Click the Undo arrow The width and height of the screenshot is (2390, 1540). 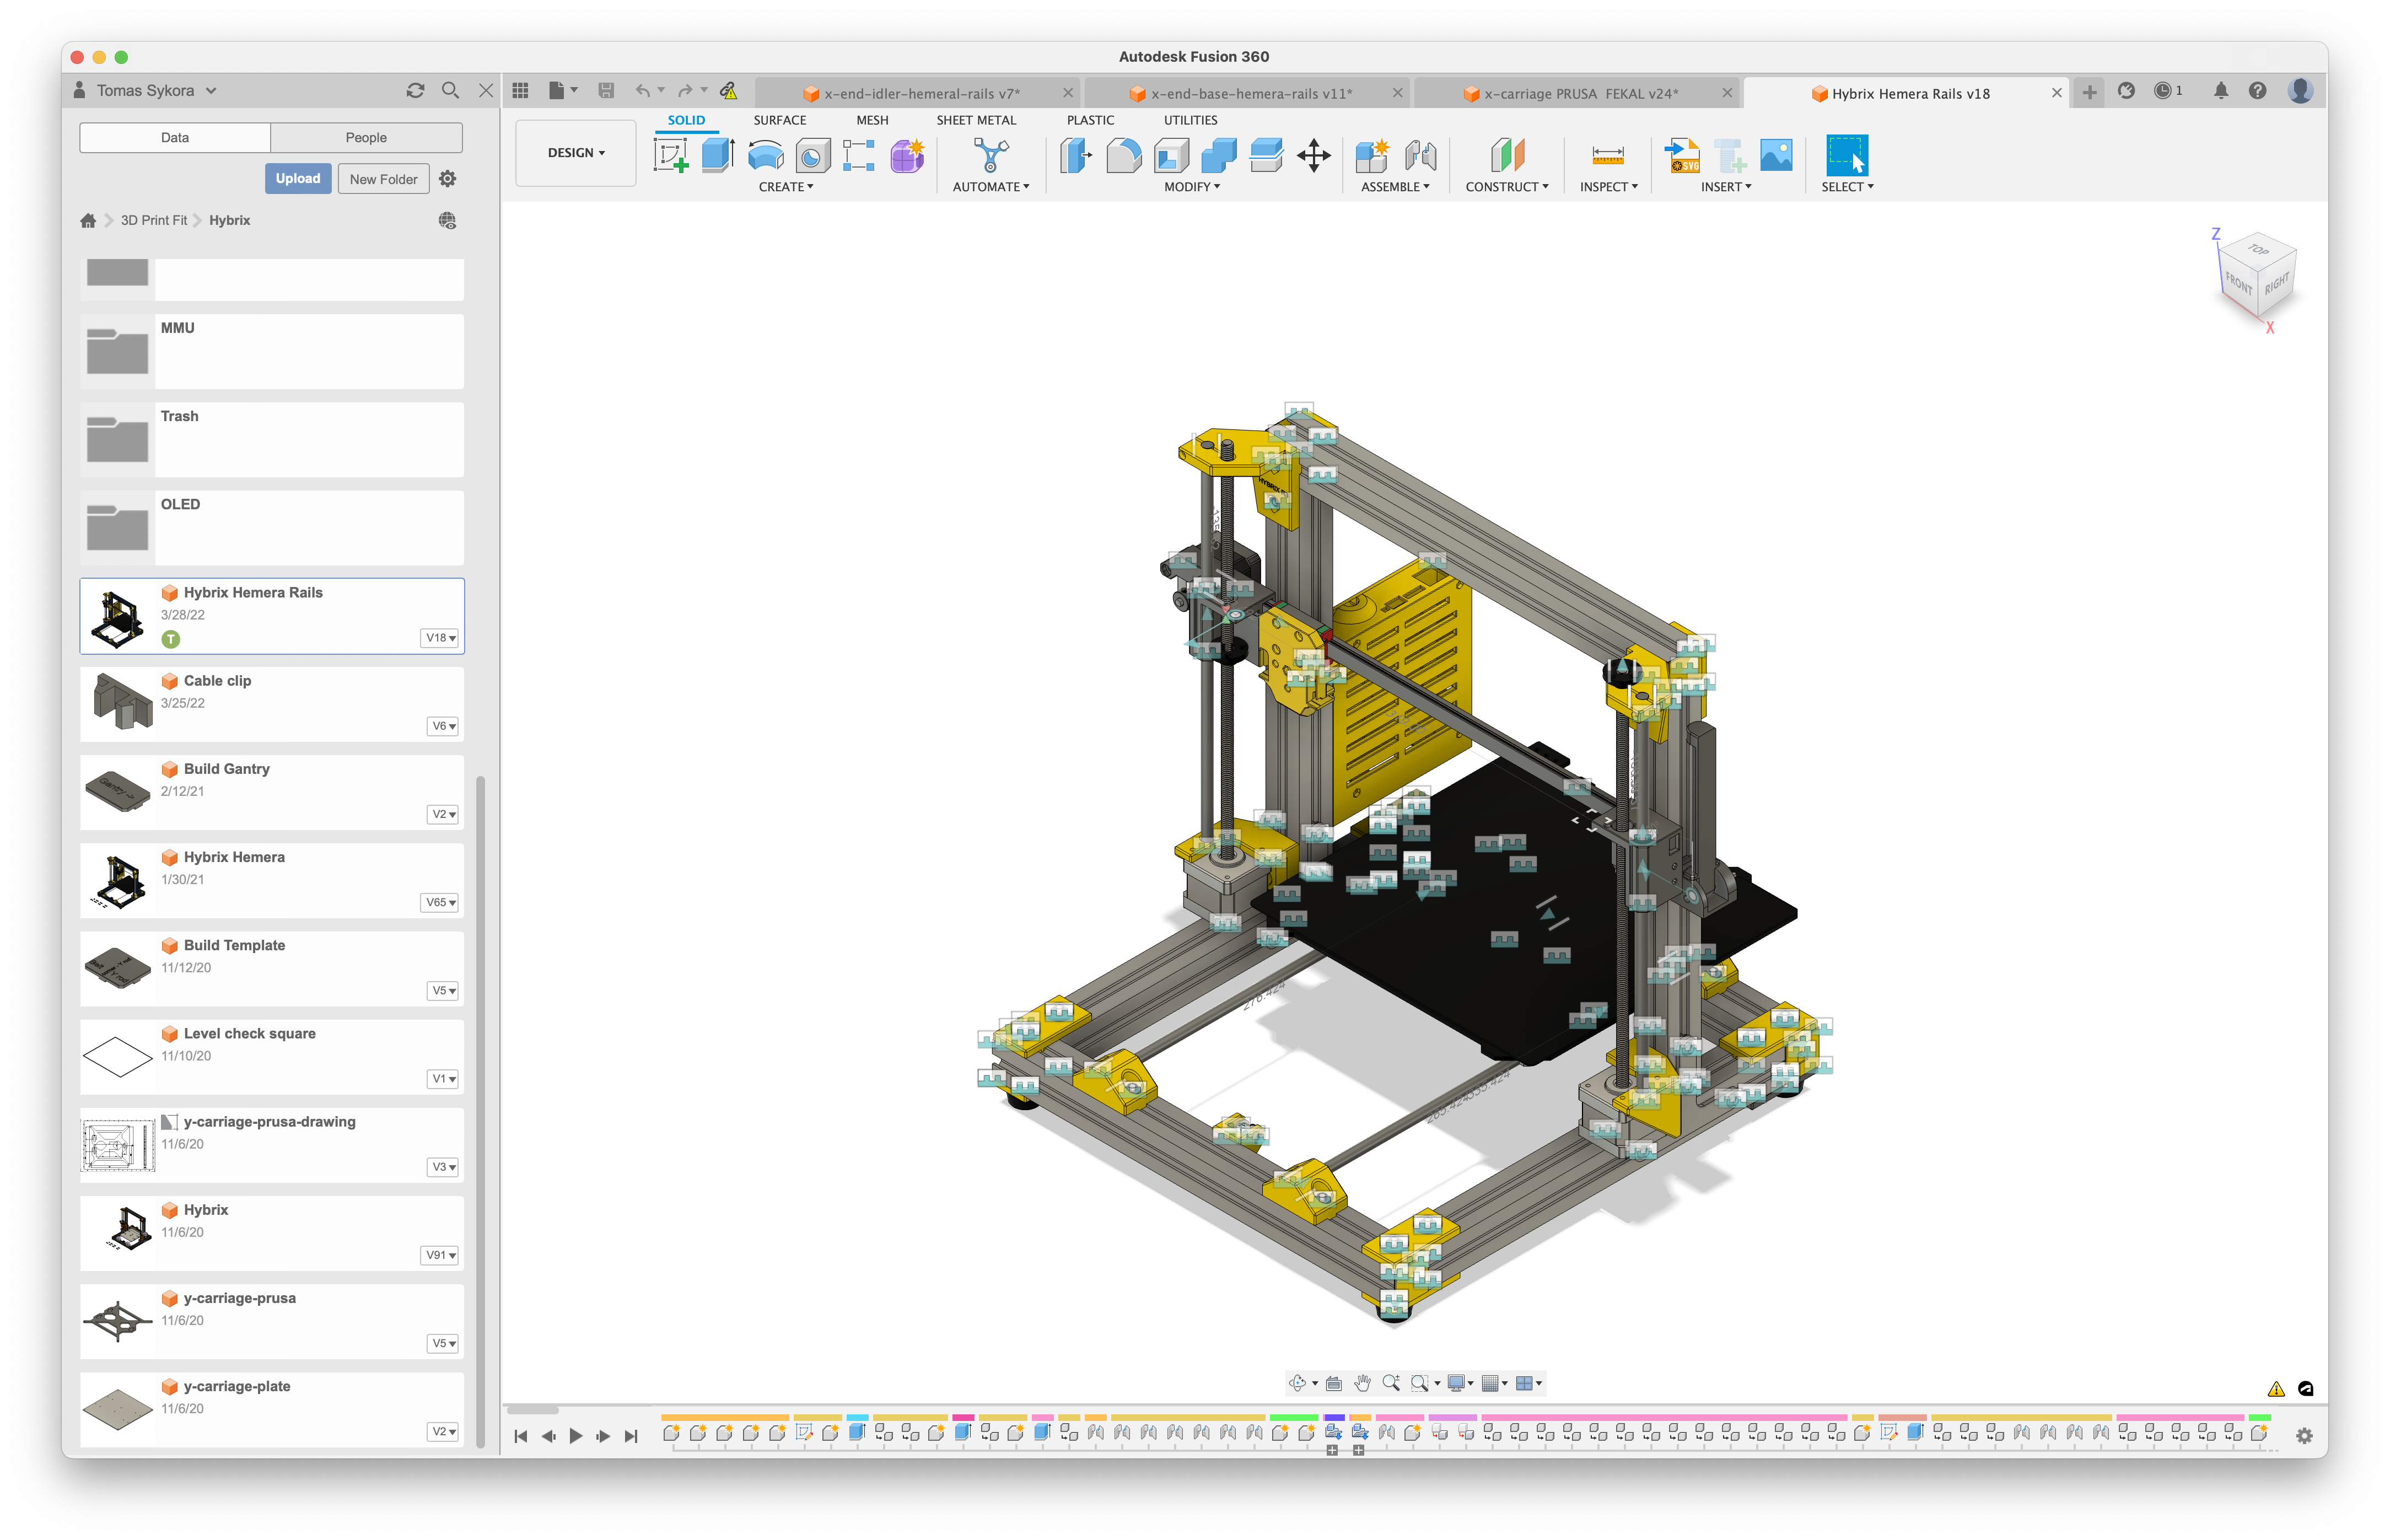pyautogui.click(x=642, y=91)
